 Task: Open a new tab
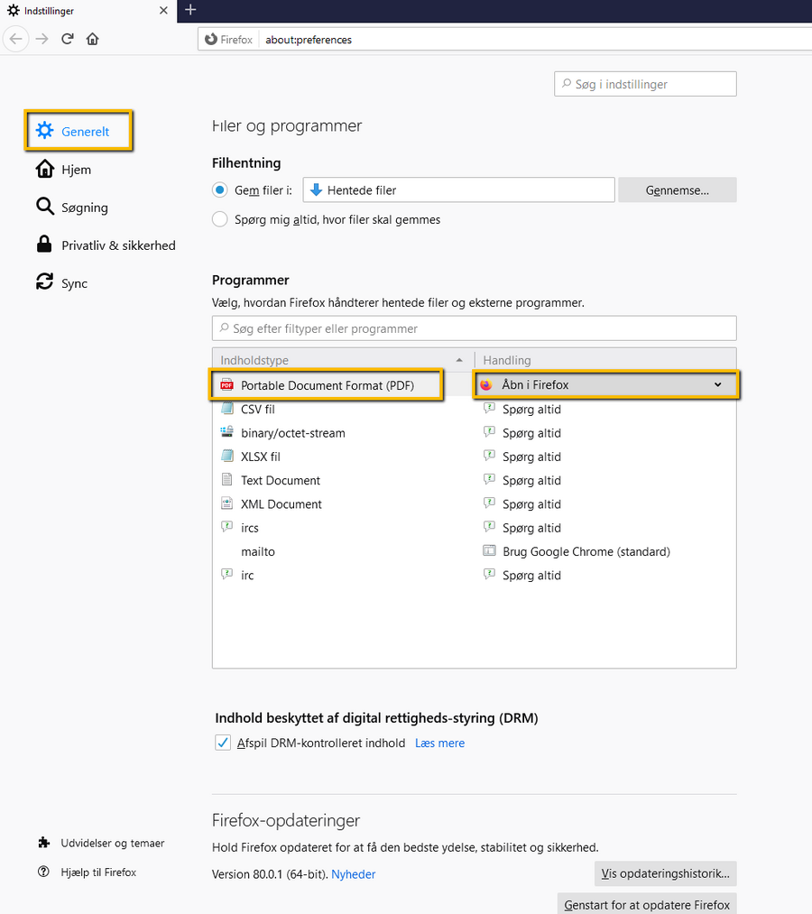190,10
